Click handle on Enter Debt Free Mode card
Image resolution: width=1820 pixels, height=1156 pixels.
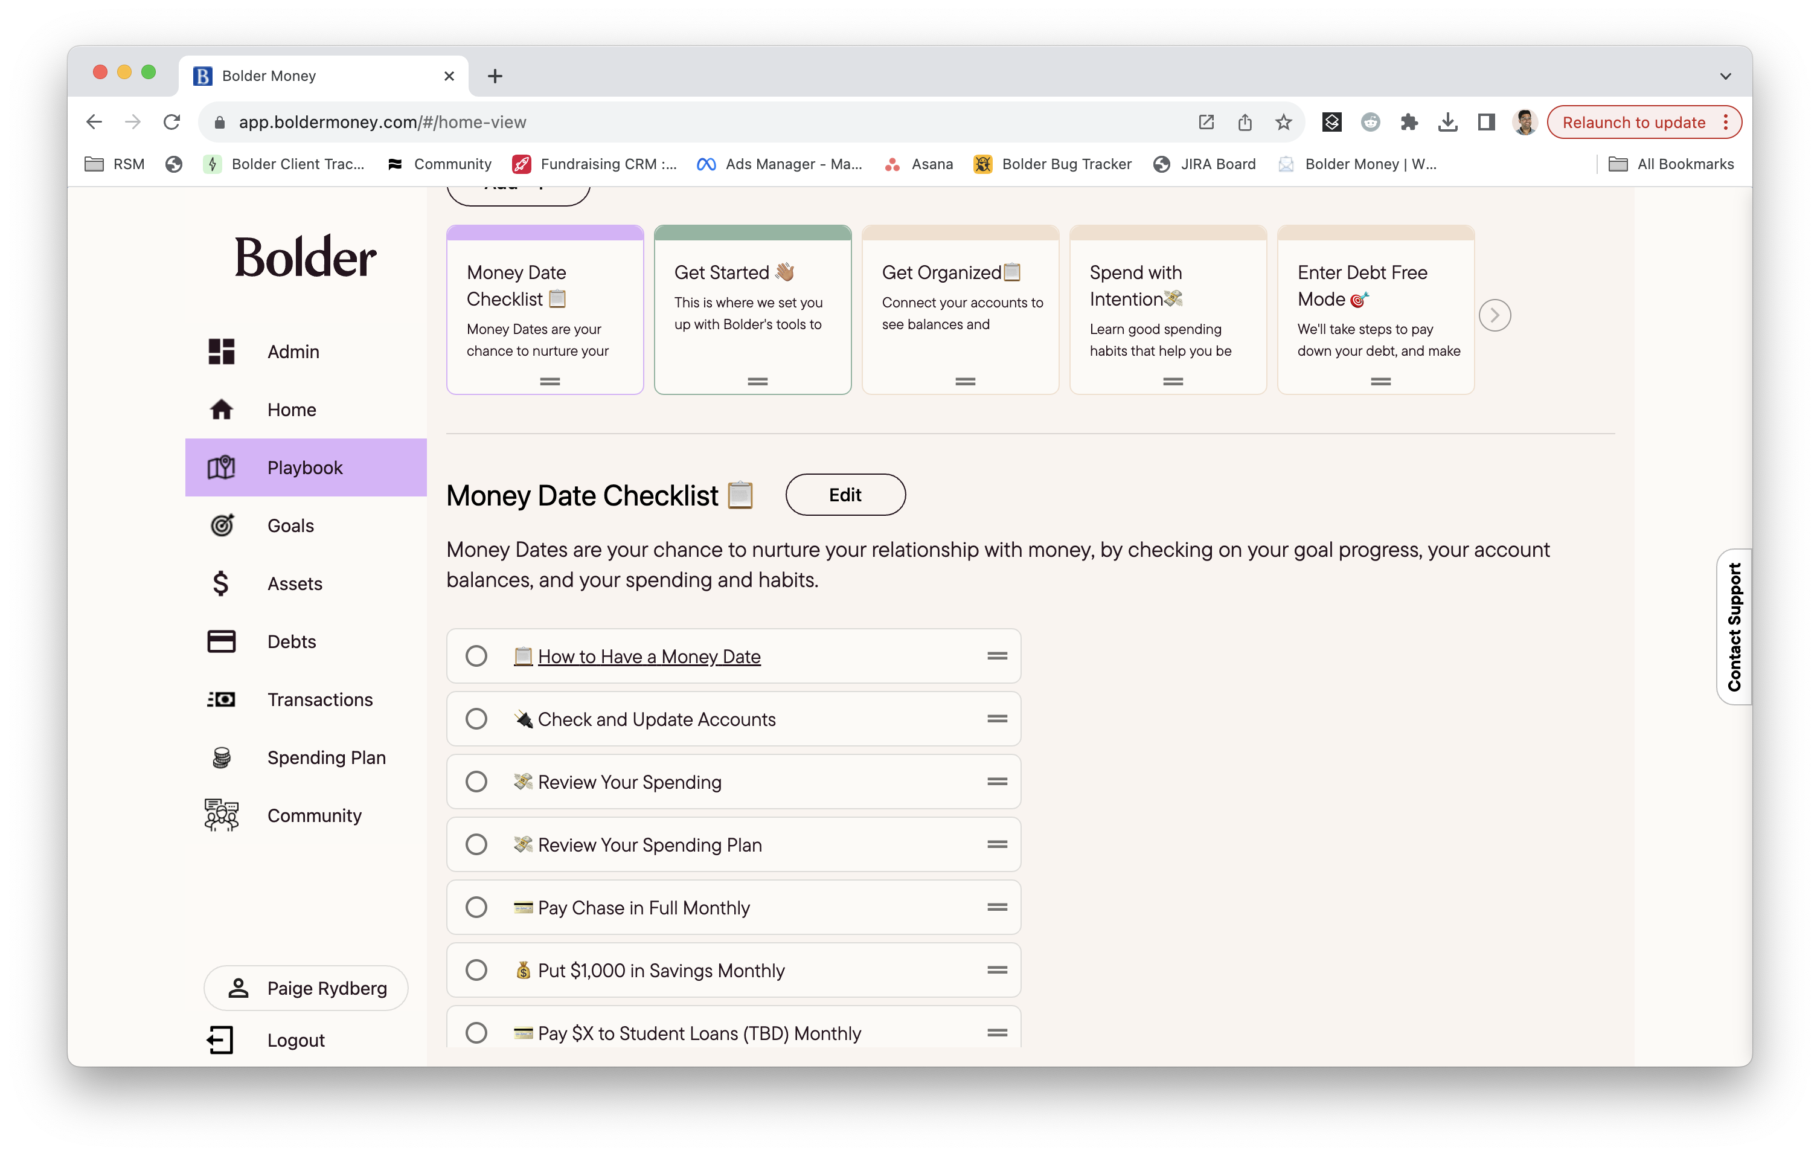click(1380, 382)
